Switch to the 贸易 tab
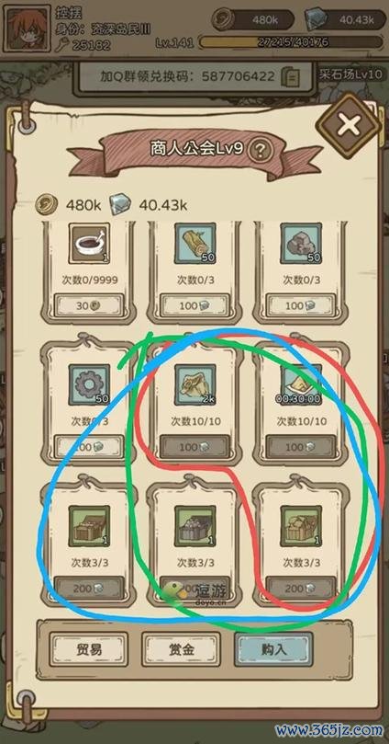This screenshot has width=389, height=744. coord(89,649)
